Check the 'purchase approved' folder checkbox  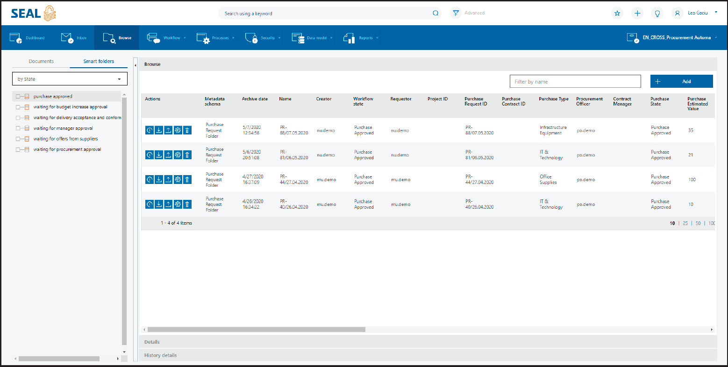(x=18, y=97)
